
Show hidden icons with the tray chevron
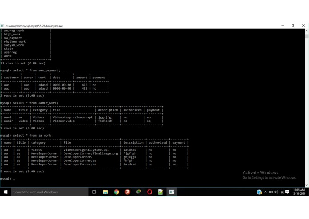pos(265,192)
